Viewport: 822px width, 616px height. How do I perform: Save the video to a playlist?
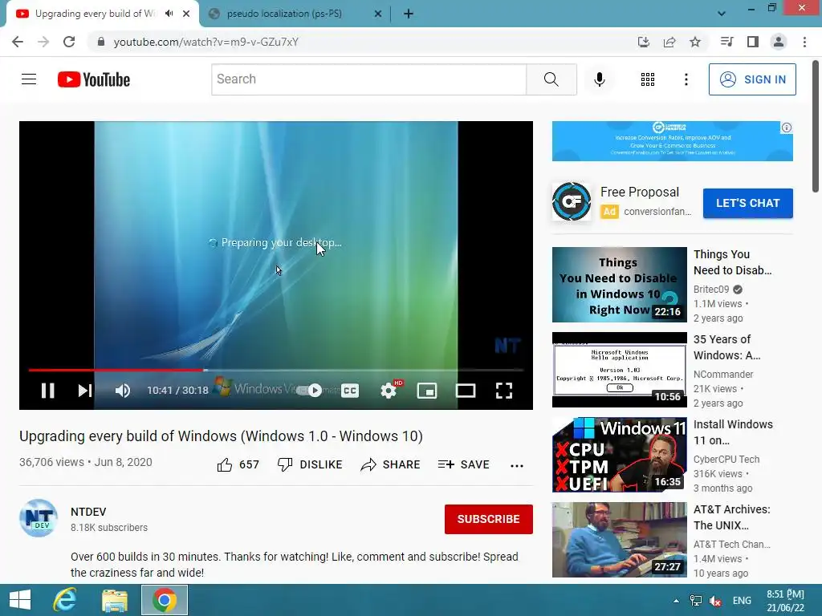(463, 464)
